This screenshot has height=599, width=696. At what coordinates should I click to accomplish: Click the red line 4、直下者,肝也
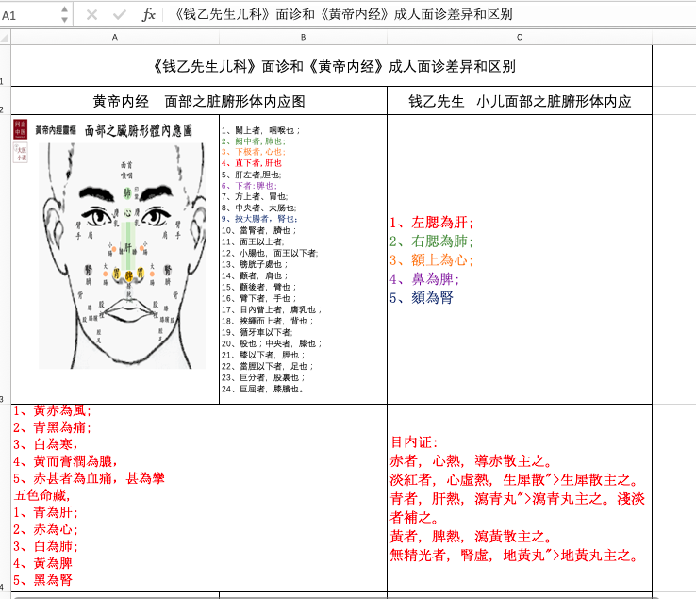click(x=252, y=163)
